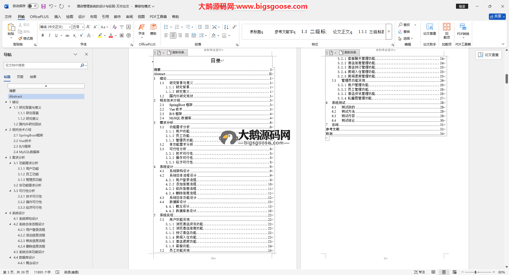Click the Format Painter icon
Screen dimensions: 509x275
click(x=25, y=38)
